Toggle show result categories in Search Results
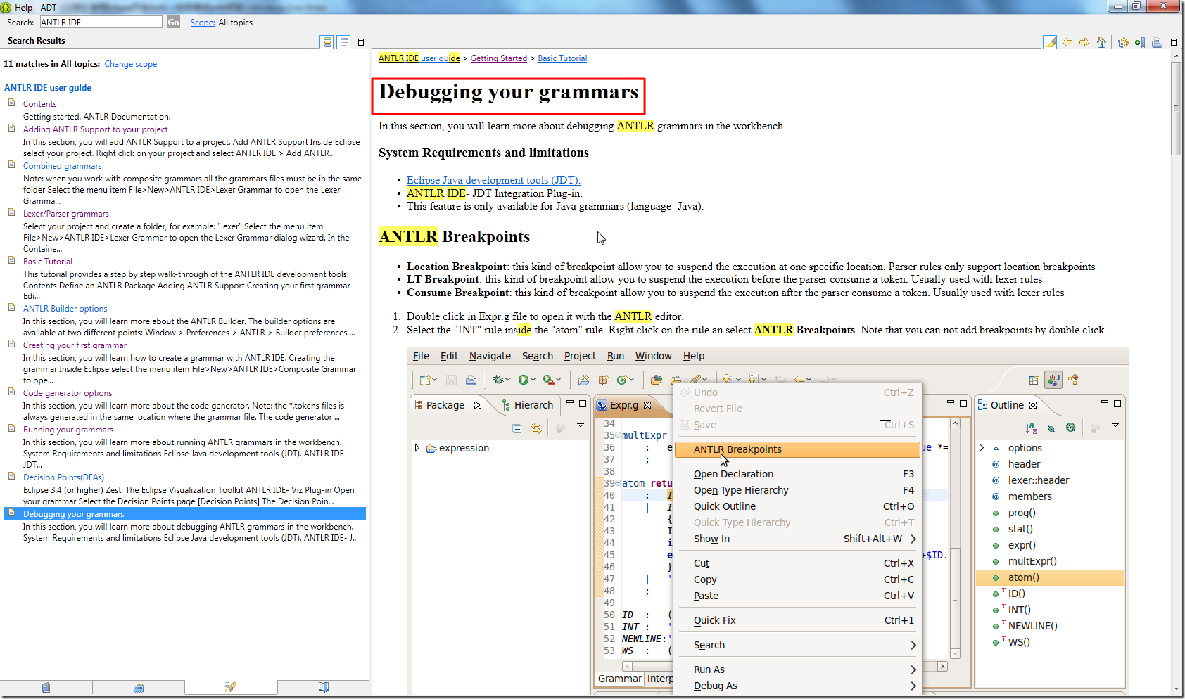 (327, 42)
